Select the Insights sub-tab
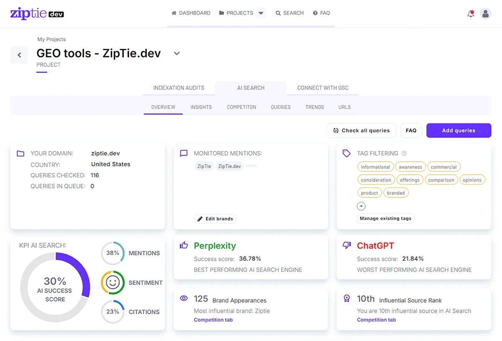Viewport: 502px width, 341px height. pos(201,107)
